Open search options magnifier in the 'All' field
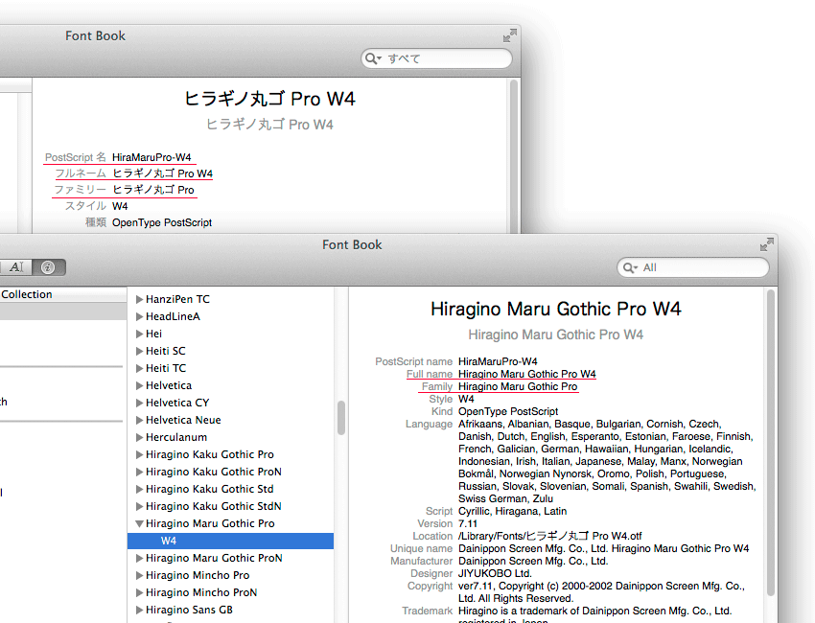The height and width of the screenshot is (623, 815). click(632, 267)
